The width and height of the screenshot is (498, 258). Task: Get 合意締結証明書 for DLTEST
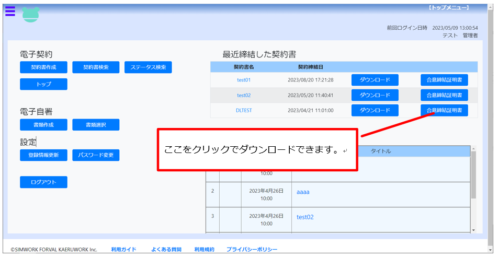click(444, 110)
